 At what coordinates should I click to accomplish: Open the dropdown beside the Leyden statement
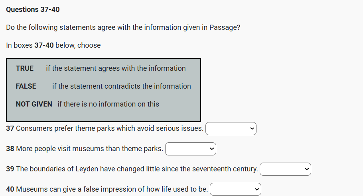285,169
